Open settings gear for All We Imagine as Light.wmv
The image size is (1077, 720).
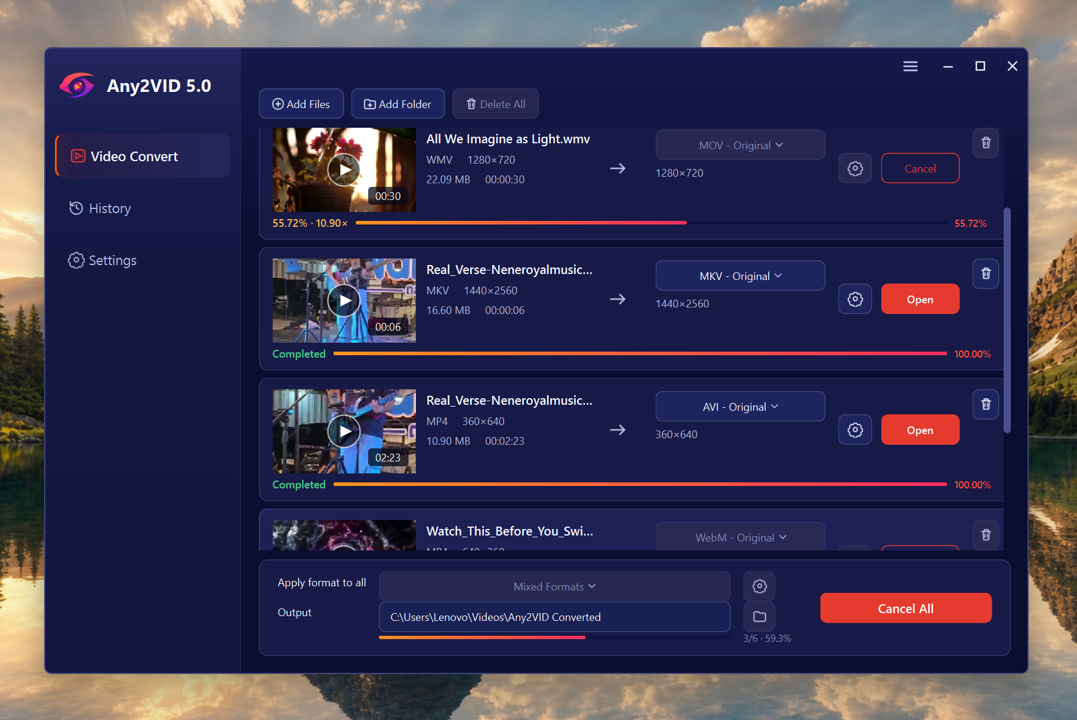coord(855,168)
